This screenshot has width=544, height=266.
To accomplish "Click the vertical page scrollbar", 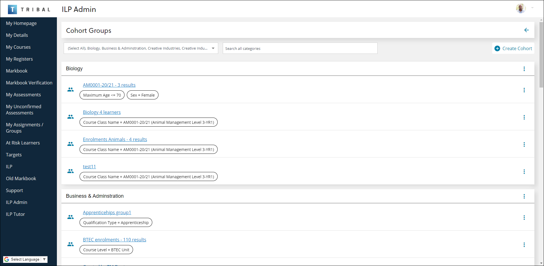I will click(x=541, y=57).
